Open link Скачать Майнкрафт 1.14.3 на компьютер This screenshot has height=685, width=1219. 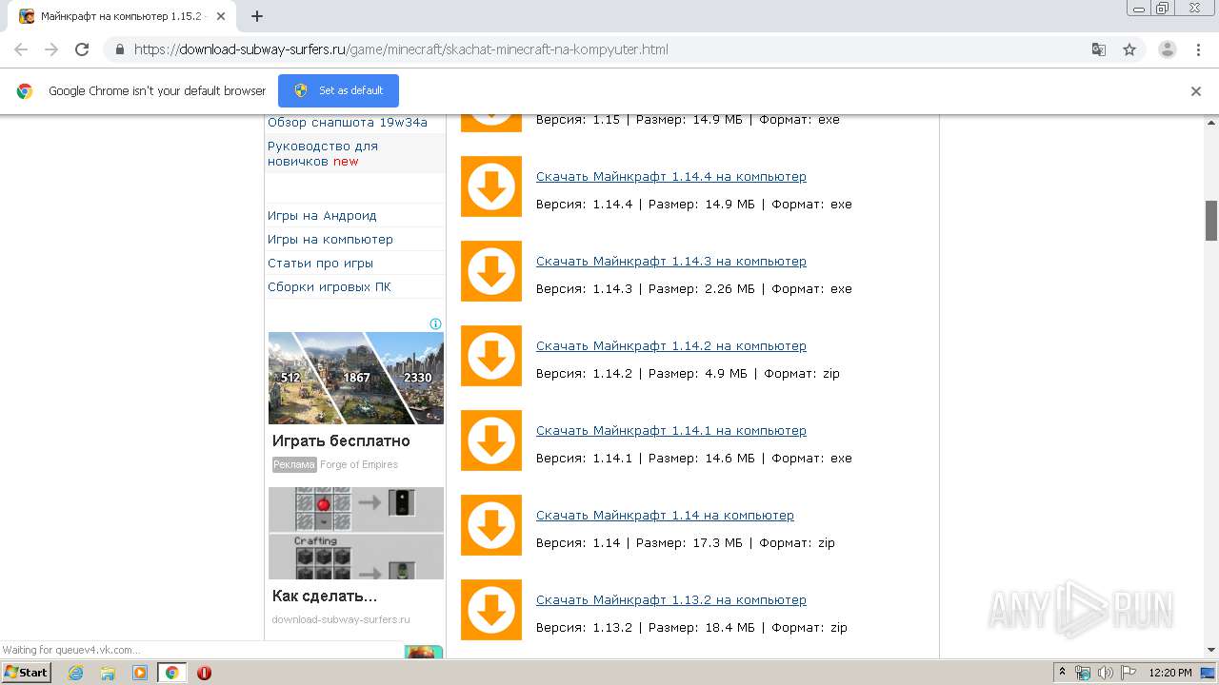click(671, 262)
